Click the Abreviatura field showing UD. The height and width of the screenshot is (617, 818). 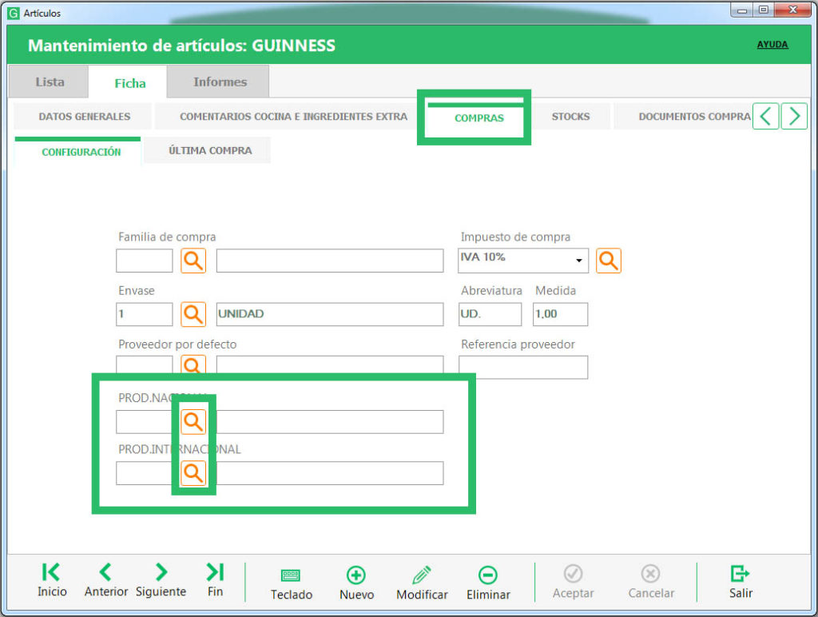pyautogui.click(x=490, y=314)
